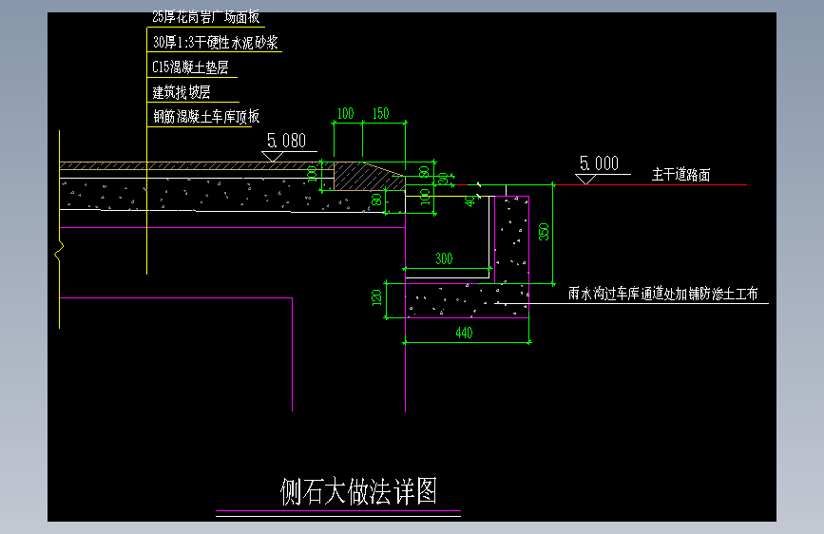824x534 pixels.
Task: Pick the 440 dimension text
Action: pyautogui.click(x=464, y=333)
